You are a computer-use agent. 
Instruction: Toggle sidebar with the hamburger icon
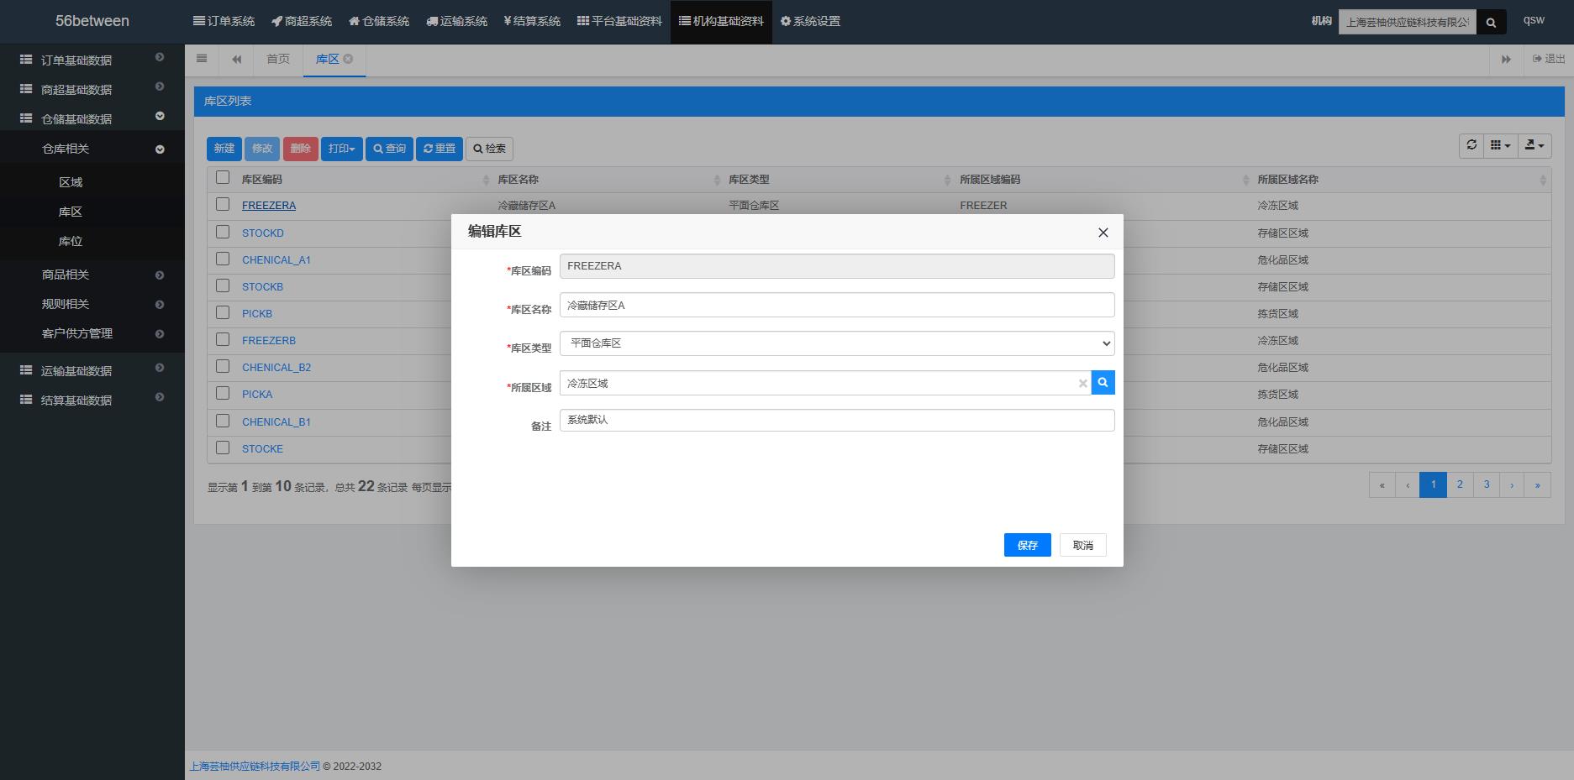202,59
